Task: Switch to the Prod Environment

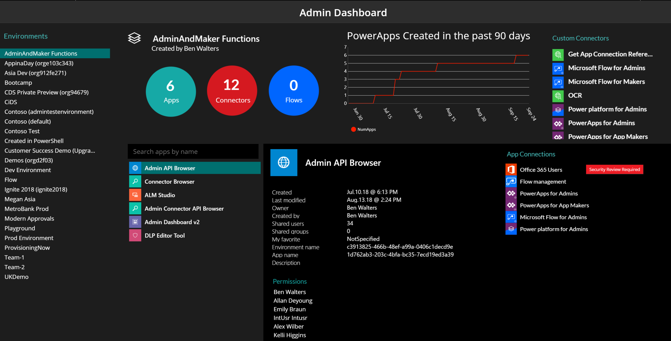Action: (29, 238)
